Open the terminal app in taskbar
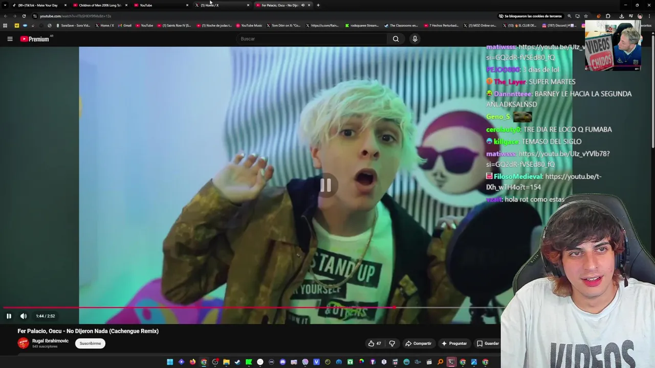The height and width of the screenshot is (368, 655). 451,362
